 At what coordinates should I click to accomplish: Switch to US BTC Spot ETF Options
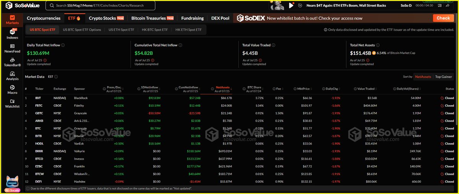(x=82, y=30)
